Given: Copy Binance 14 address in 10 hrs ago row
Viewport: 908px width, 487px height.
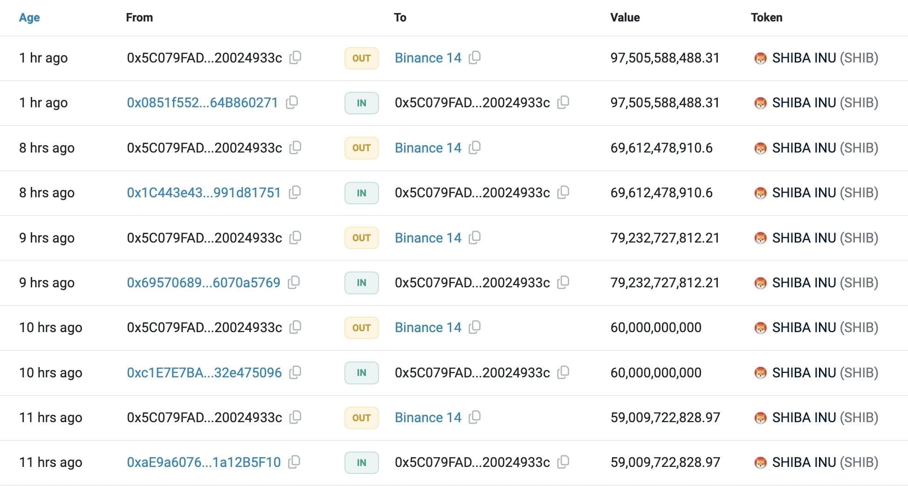Looking at the screenshot, I should point(475,327).
